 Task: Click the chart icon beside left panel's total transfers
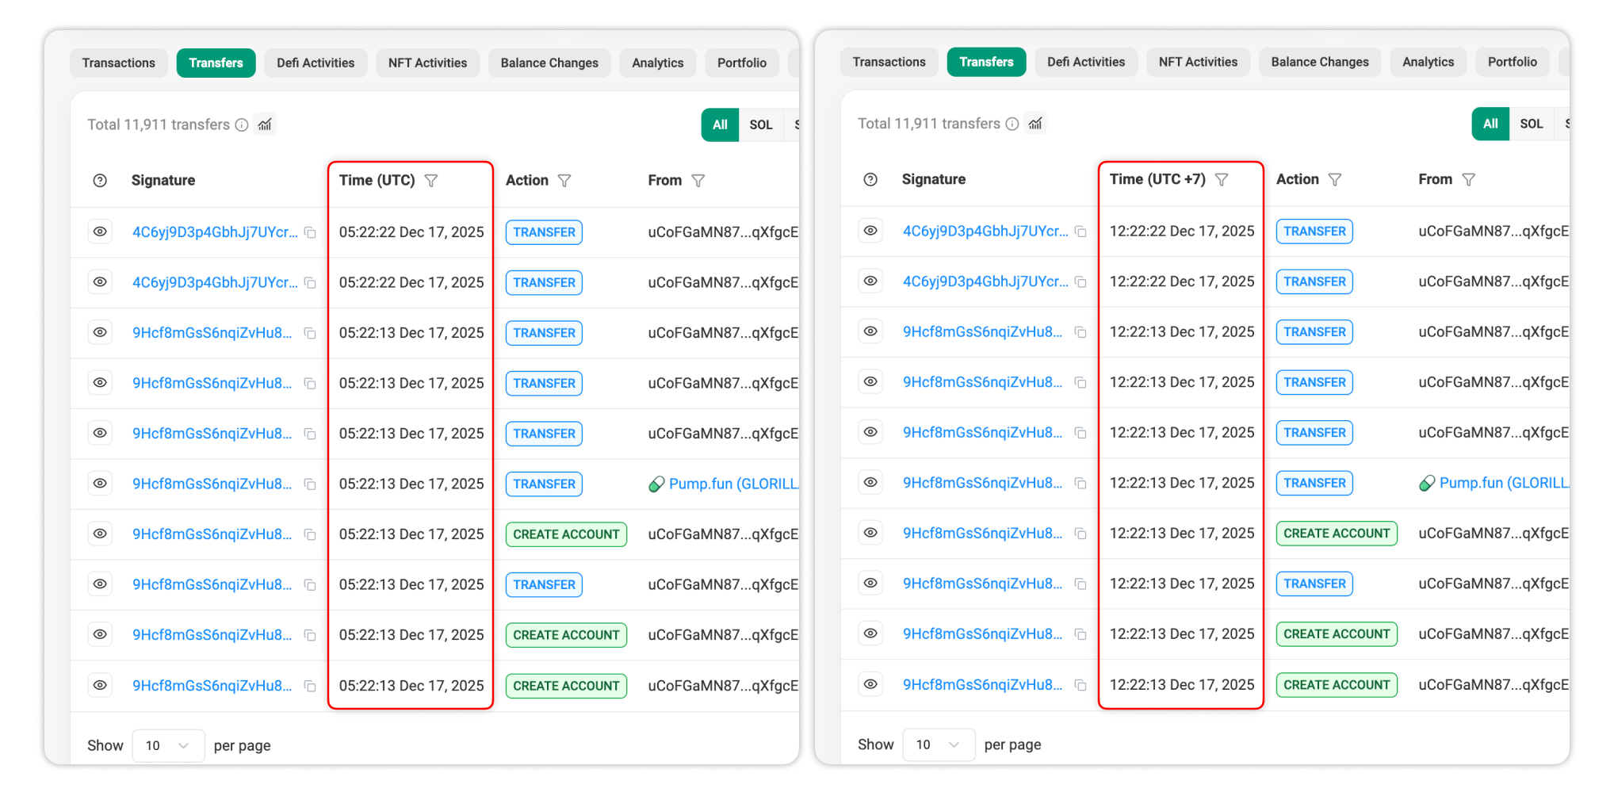[x=265, y=124]
